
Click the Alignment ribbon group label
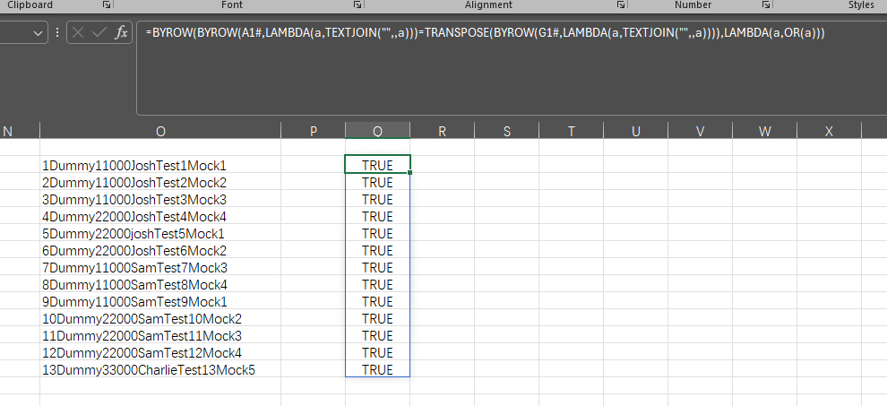coord(488,4)
